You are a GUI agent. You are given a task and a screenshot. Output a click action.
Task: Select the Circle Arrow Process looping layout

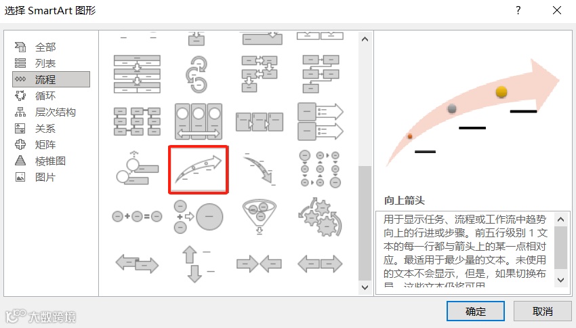197,74
